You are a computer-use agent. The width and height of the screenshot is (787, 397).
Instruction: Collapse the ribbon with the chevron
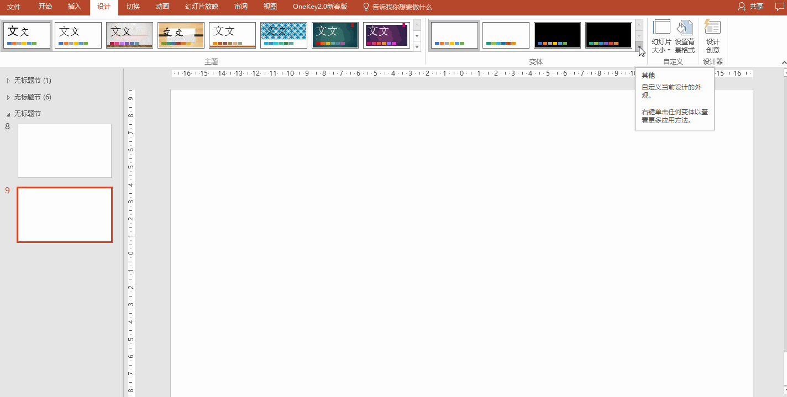(783, 62)
